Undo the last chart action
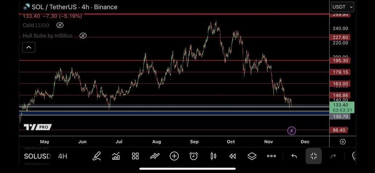This screenshot has height=173, width=375. [x=294, y=156]
